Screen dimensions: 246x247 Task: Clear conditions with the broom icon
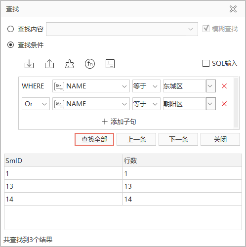coord(70,64)
